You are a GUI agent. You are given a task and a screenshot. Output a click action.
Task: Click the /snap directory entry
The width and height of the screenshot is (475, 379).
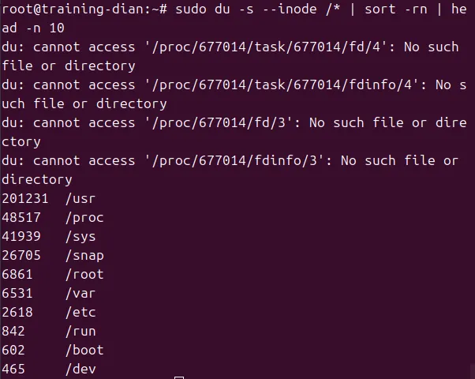click(x=84, y=256)
